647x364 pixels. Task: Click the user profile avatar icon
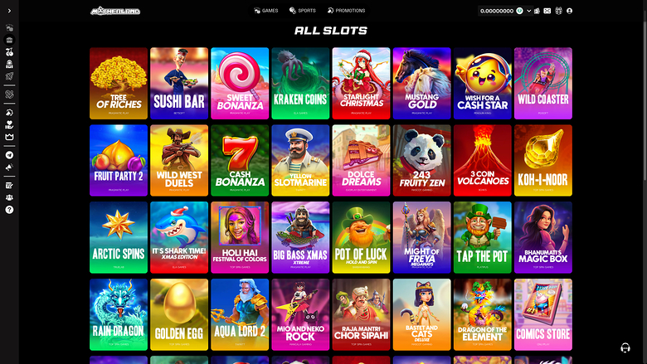[x=569, y=11]
